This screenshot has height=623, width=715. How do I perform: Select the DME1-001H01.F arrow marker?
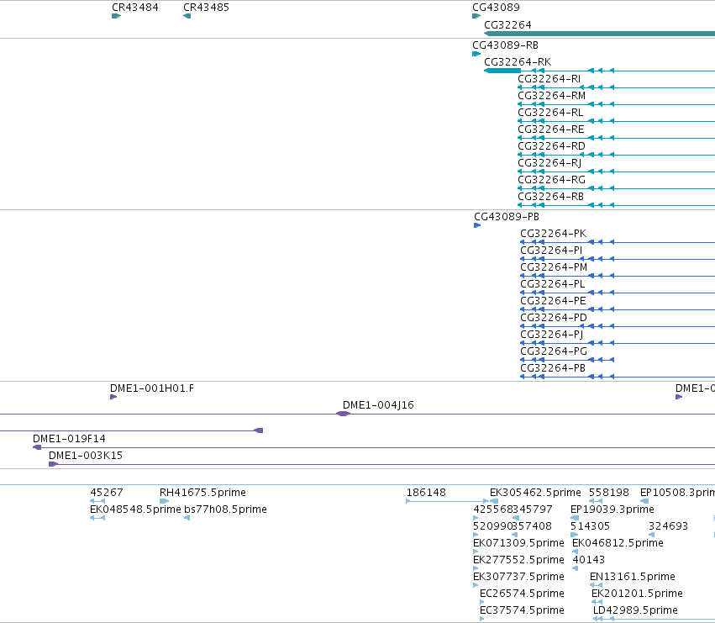[x=113, y=397]
